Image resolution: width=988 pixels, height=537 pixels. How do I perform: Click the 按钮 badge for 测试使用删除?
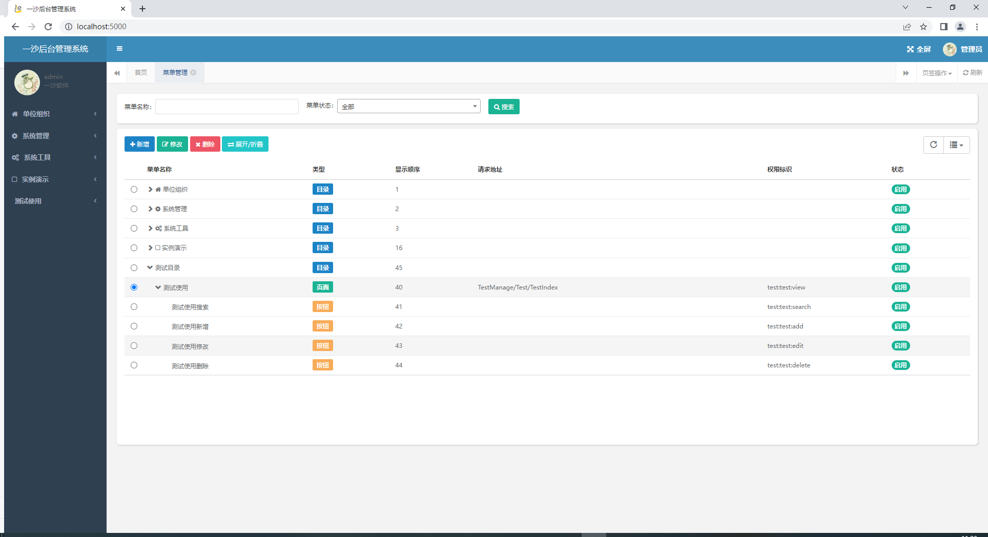pos(323,365)
